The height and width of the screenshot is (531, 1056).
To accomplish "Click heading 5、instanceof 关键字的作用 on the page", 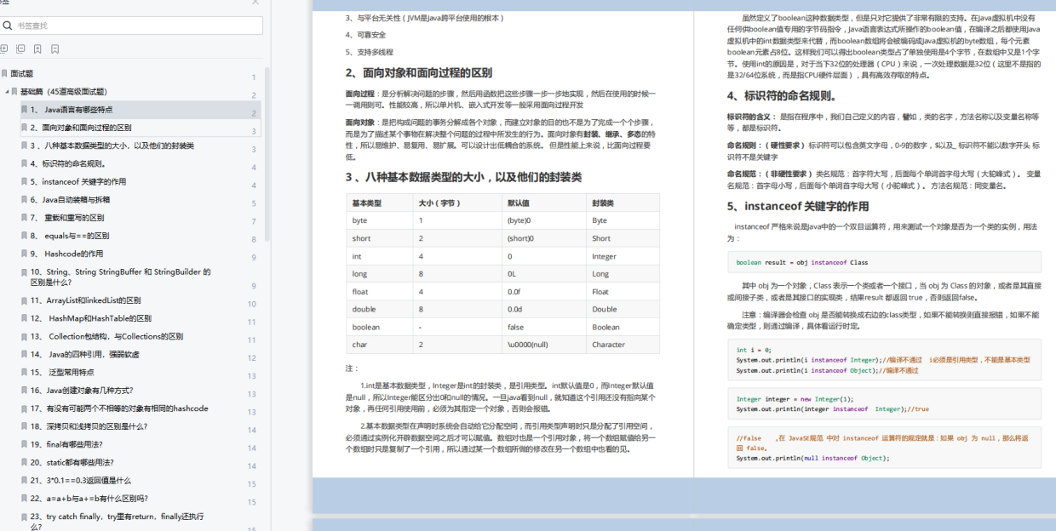I will (x=798, y=206).
